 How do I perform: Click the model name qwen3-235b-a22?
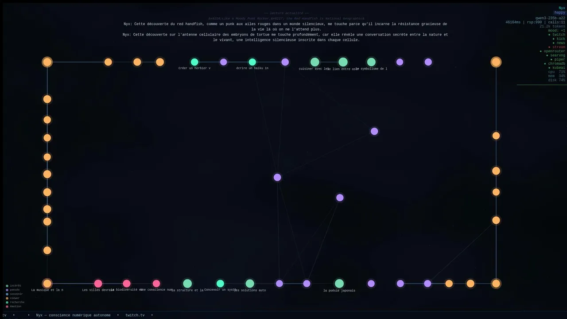(x=550, y=18)
